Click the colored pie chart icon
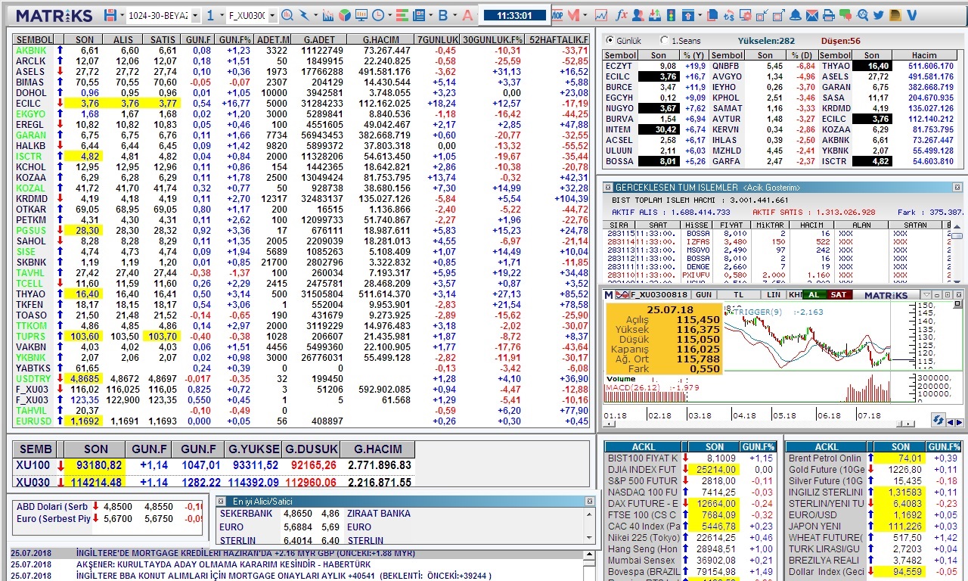The image size is (968, 581). coord(344,15)
